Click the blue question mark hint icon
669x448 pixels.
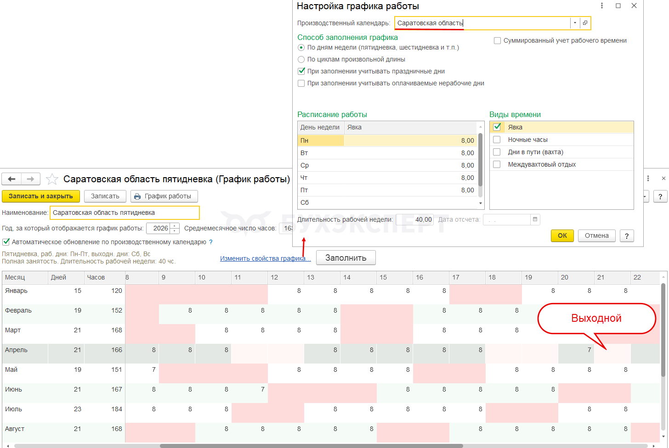point(211,242)
